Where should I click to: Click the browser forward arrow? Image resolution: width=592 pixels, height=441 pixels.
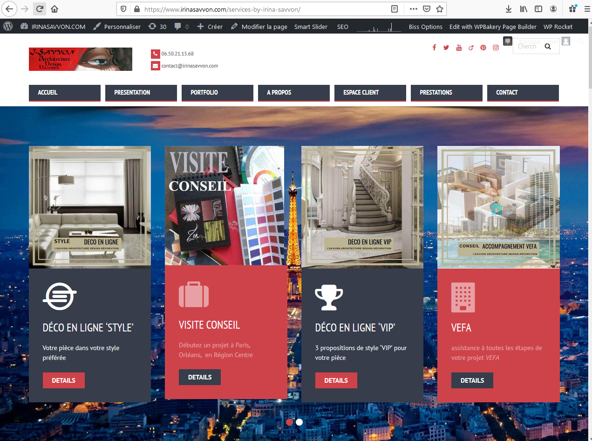pos(25,9)
